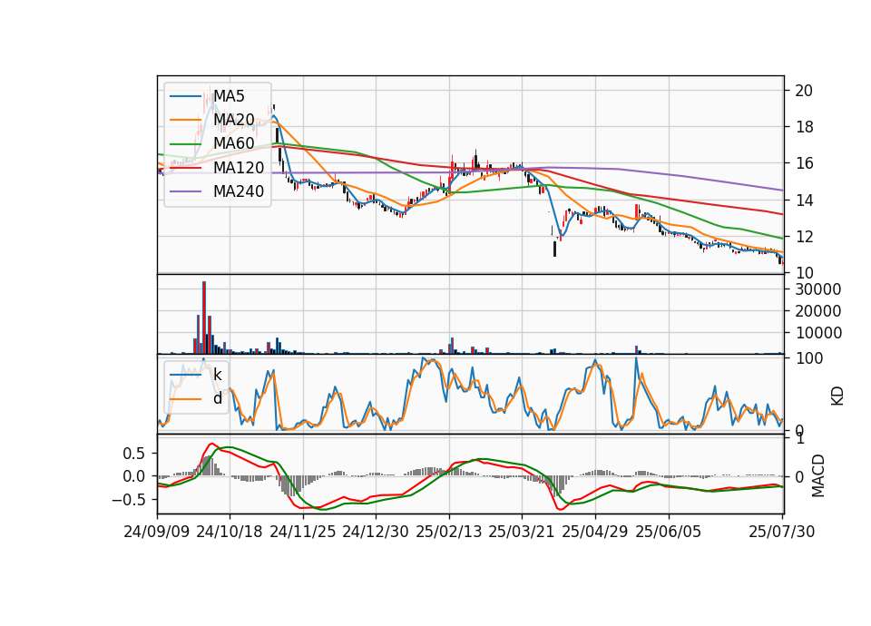Click the MA20 legend label
The image size is (871, 626).
(234, 120)
